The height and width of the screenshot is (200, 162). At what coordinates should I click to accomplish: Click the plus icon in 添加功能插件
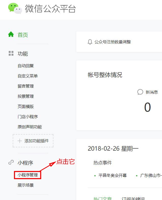20,141
